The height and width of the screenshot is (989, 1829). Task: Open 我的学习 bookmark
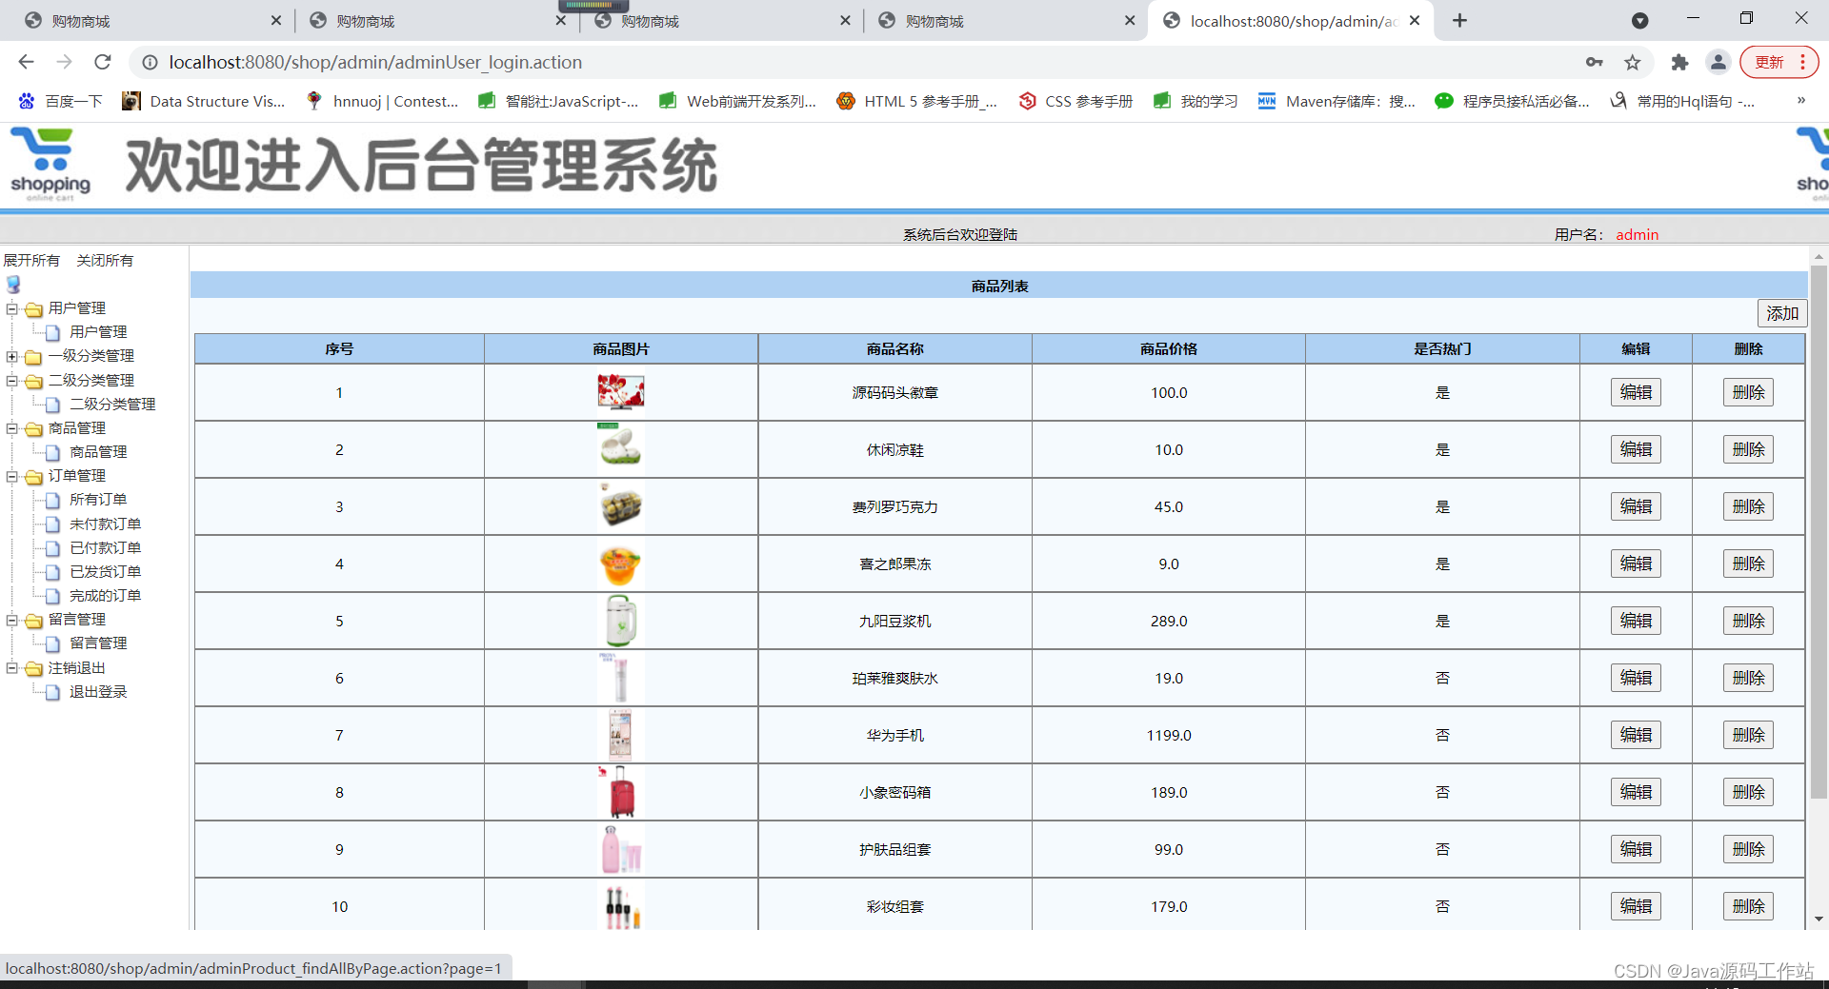(1196, 101)
